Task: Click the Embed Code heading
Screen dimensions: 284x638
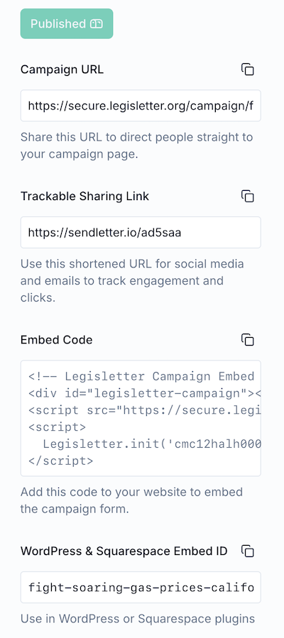Action: click(57, 340)
